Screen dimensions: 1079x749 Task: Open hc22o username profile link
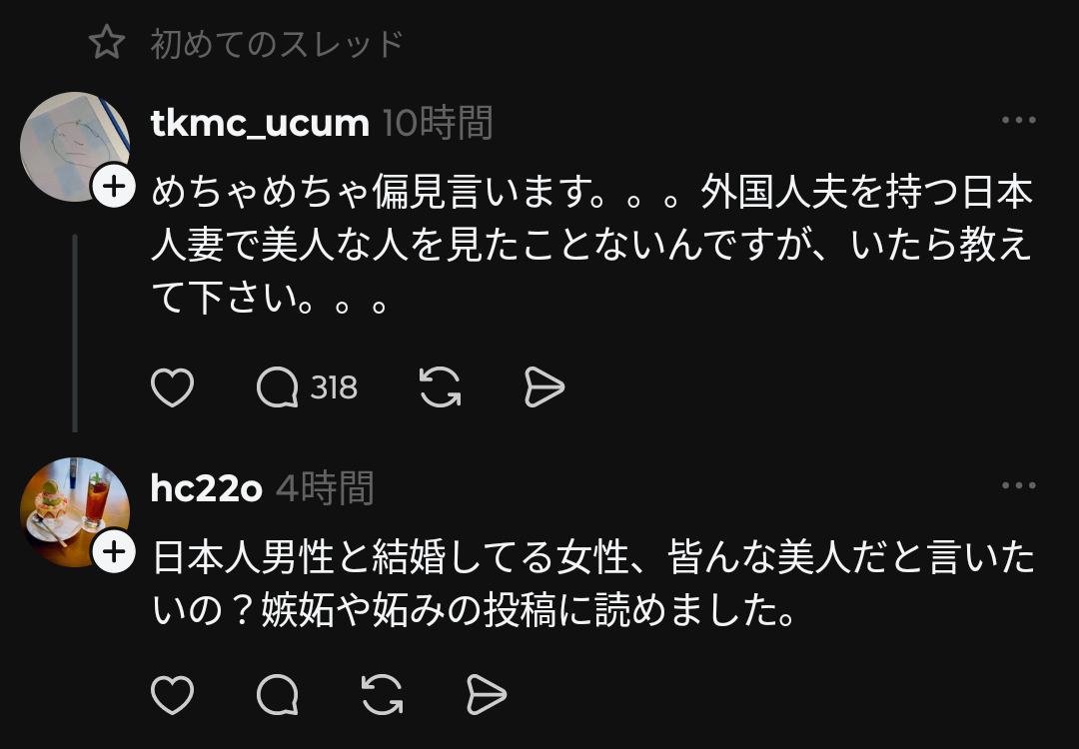[x=207, y=489]
